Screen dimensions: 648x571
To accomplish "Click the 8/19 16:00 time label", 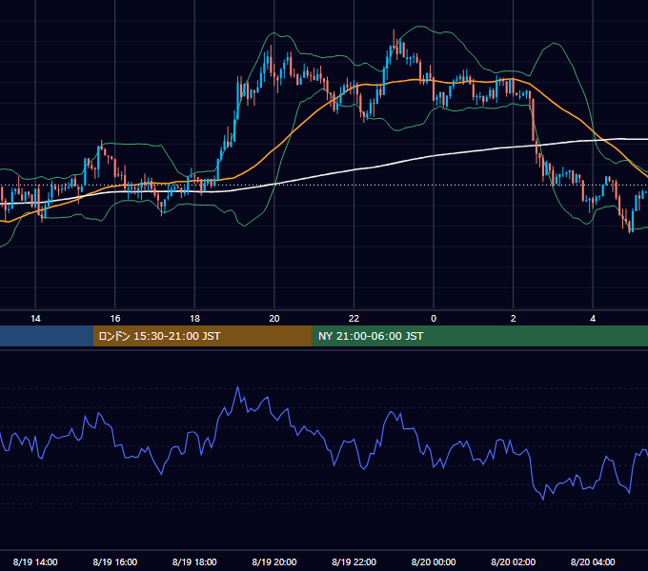I will point(115,561).
